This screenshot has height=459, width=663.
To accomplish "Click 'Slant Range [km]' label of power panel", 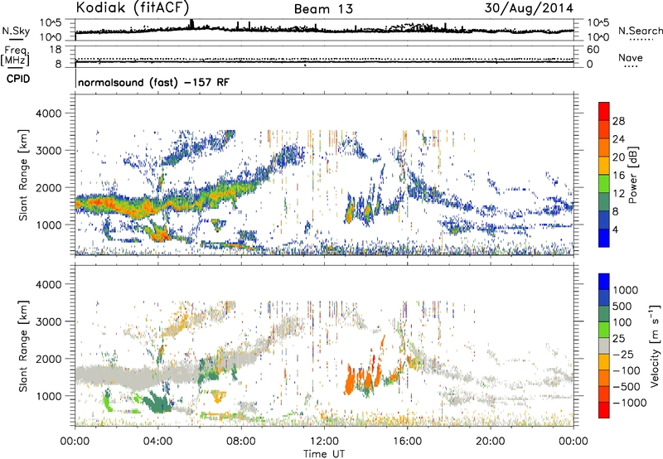I will click(x=23, y=175).
